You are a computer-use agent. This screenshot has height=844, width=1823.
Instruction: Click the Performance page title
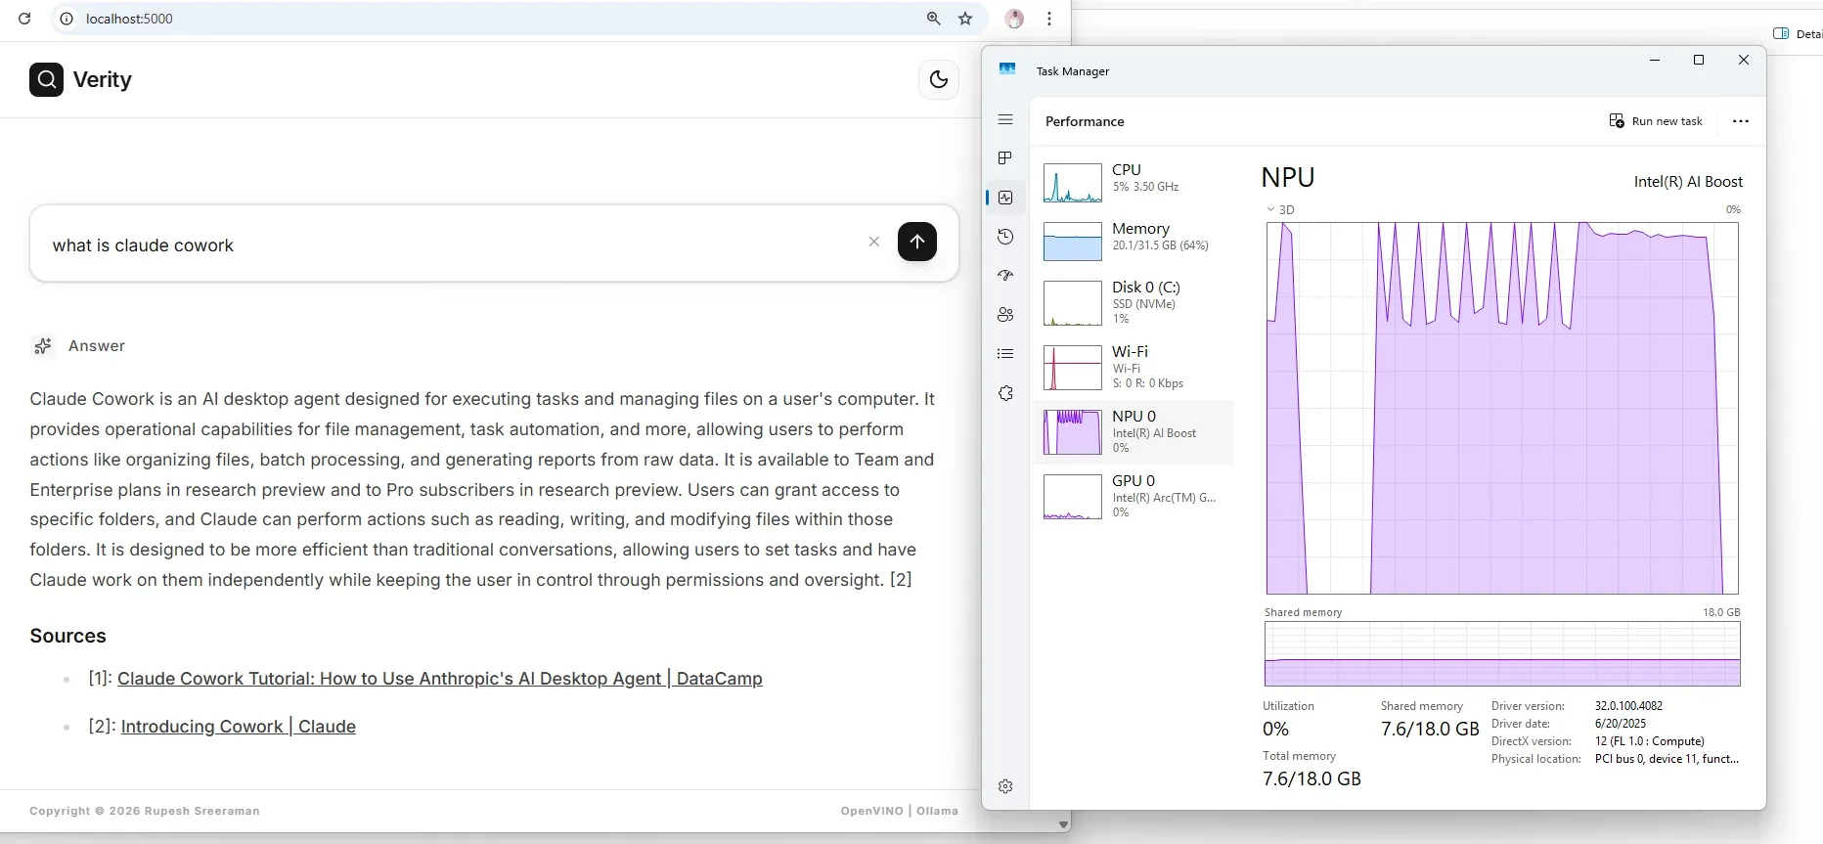point(1085,121)
